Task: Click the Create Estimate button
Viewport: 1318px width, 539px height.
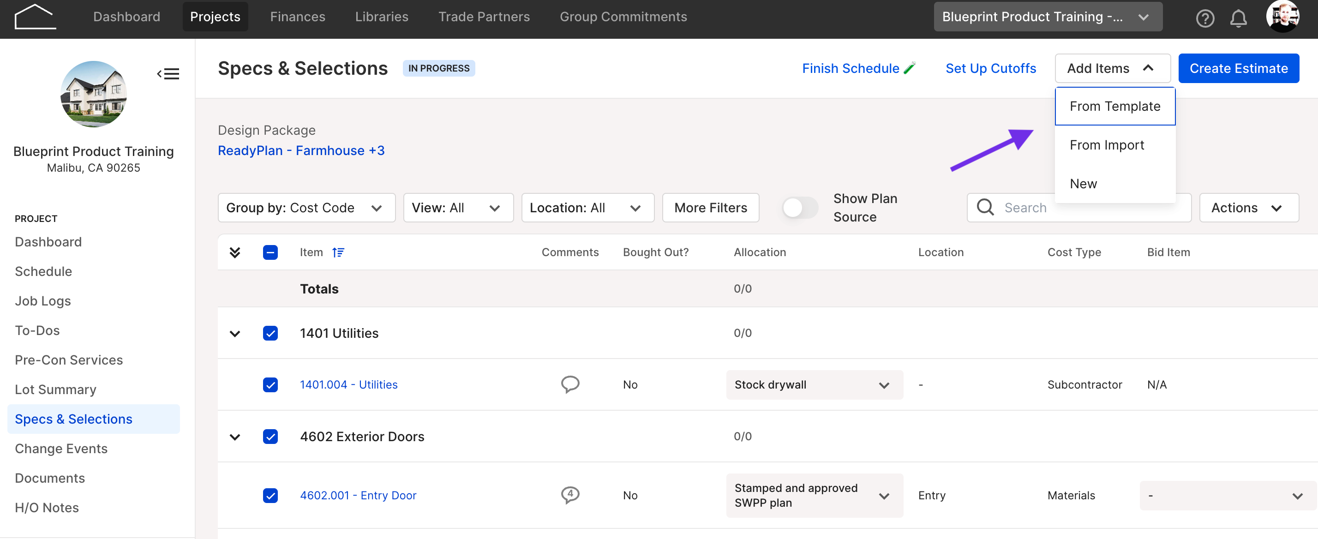Action: pyautogui.click(x=1238, y=68)
